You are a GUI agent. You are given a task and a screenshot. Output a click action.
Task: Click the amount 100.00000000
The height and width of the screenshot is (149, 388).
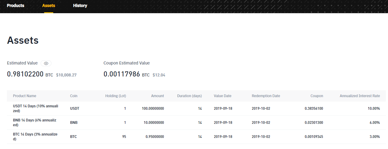click(153, 109)
